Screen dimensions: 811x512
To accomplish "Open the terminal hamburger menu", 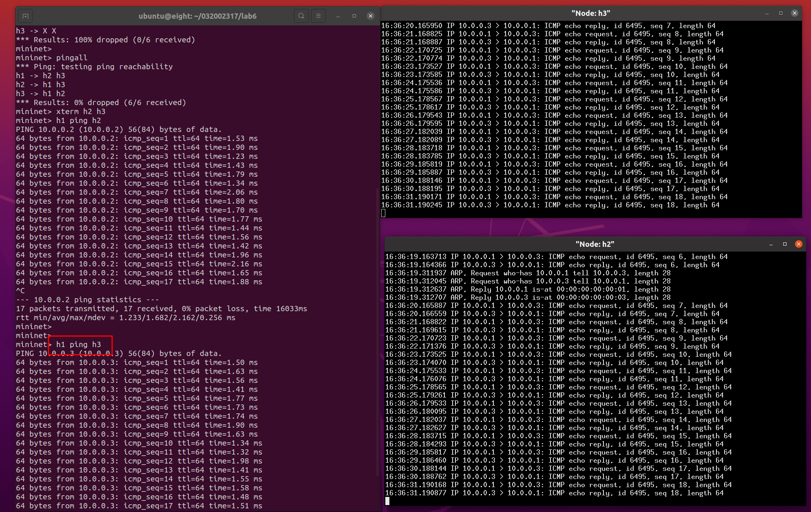I will coord(318,16).
